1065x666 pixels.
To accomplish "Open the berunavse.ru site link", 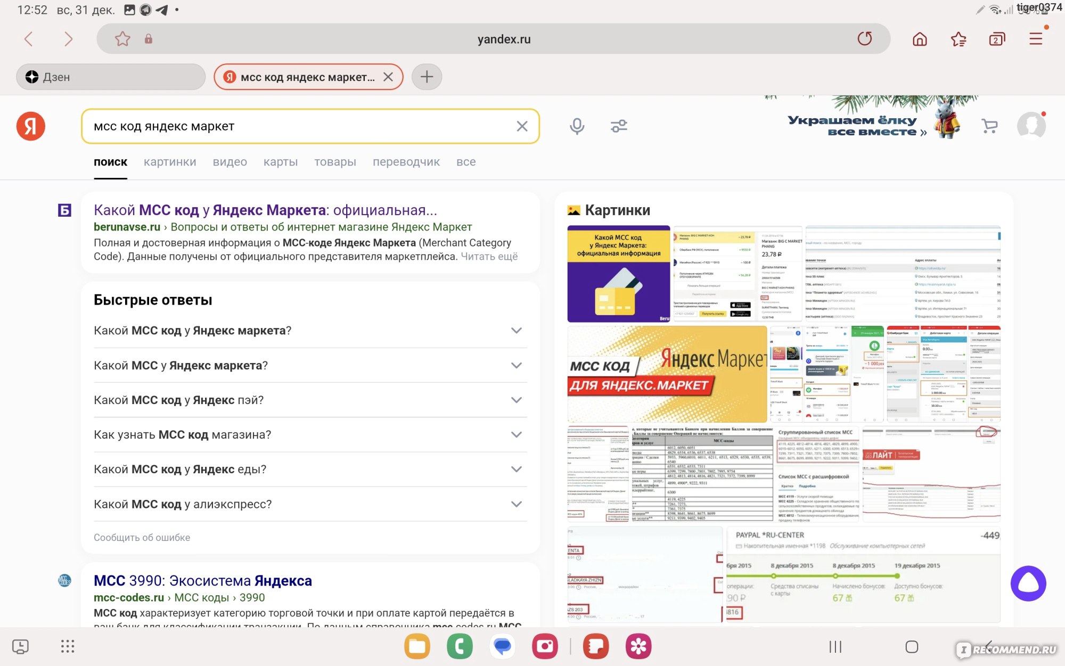I will coord(127,227).
